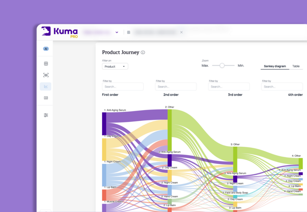Click the 4: Lip Balm label

[x=294, y=186]
